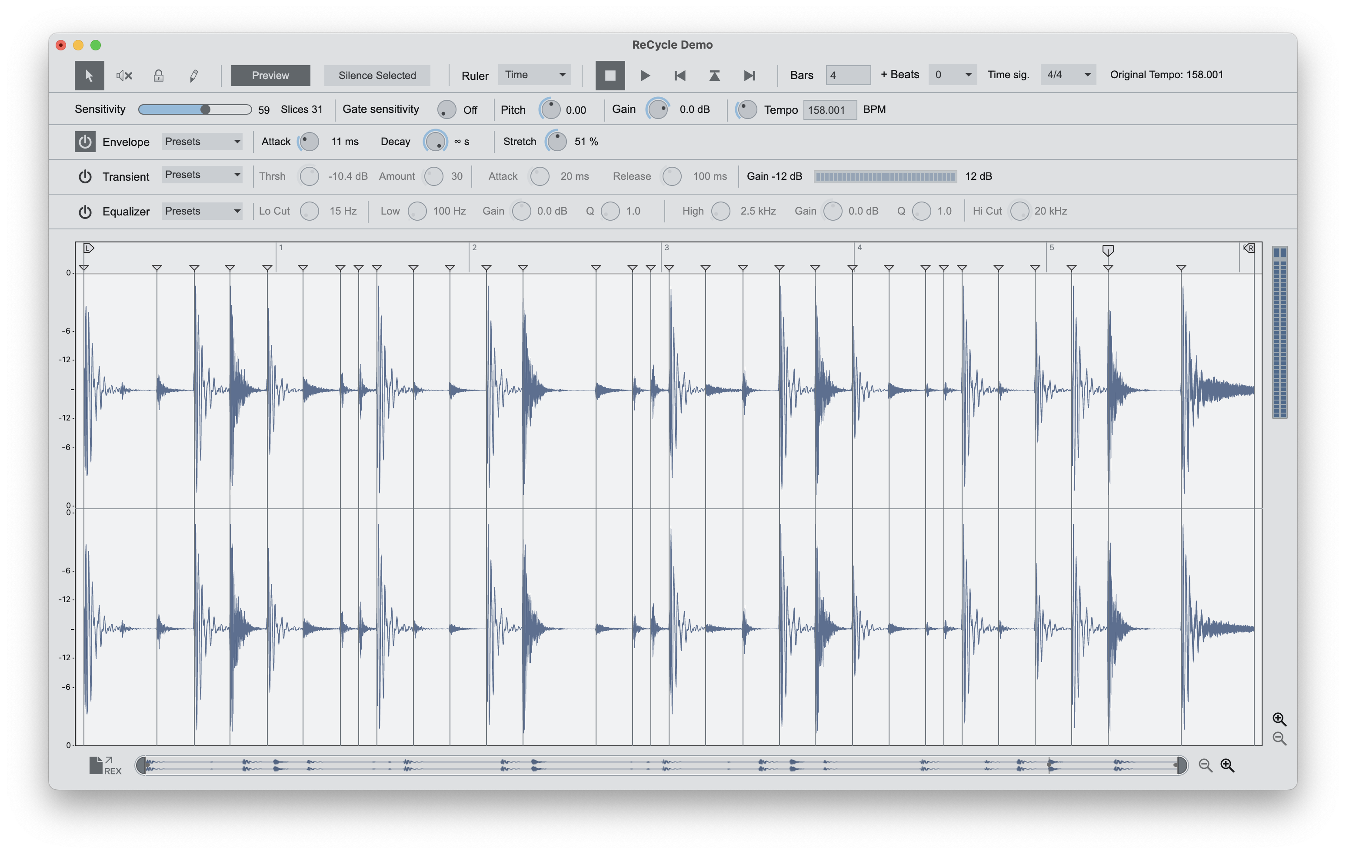Click the Gate sensitivity knob

point(446,109)
